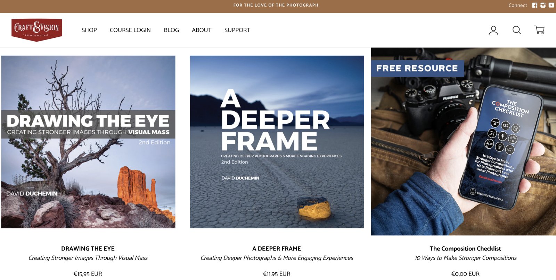Open the Shop menu item
This screenshot has height=280, width=556.
point(89,30)
